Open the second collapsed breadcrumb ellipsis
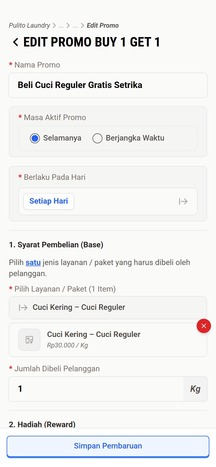 (75, 26)
